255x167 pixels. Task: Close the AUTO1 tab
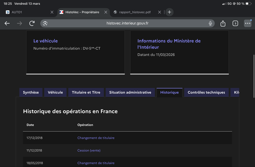tap(52, 12)
